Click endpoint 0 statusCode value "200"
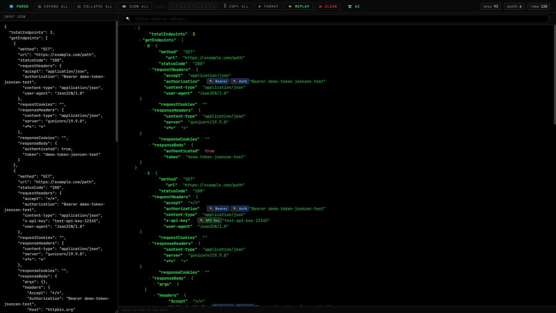Viewport: 556px width, 313px height. pyautogui.click(x=199, y=64)
